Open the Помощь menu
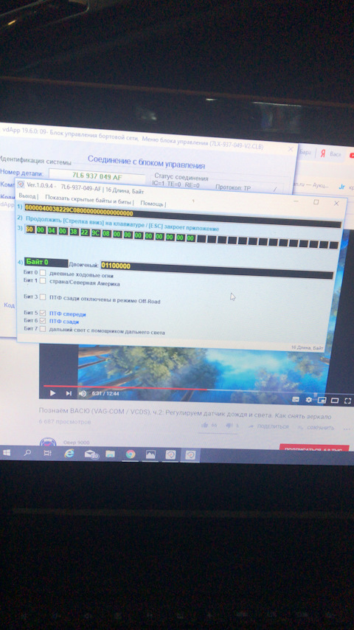Viewport: 354px width, 630px height. click(151, 204)
